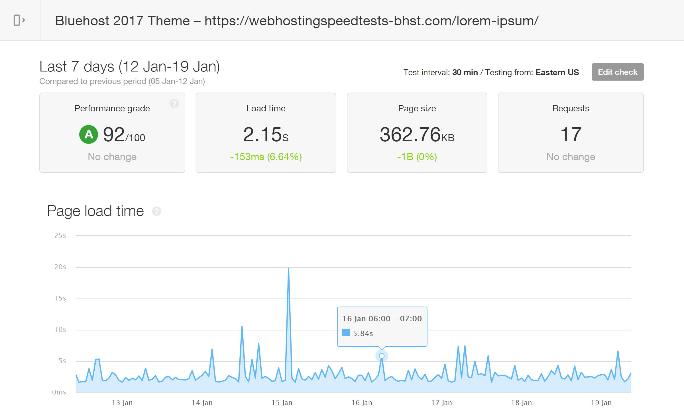Click the Page size value 362.76KB

[x=417, y=134]
